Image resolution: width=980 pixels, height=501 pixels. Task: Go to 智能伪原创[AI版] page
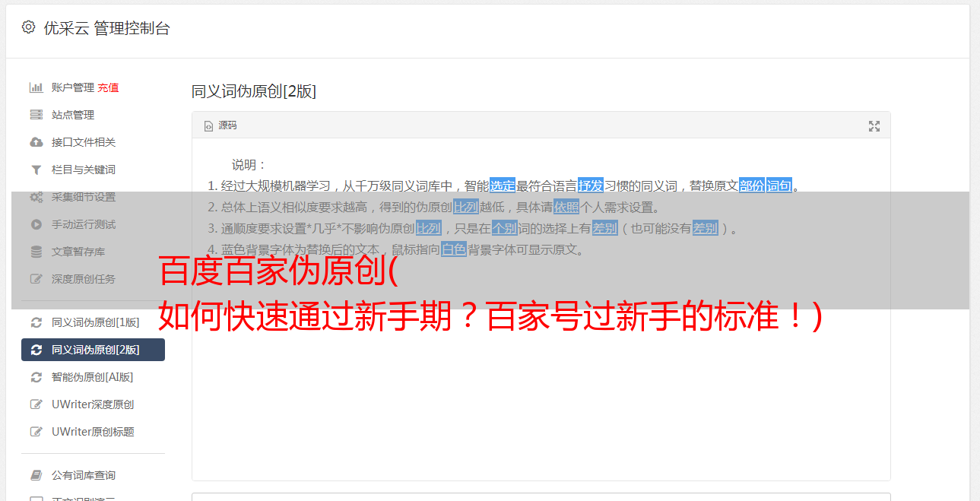tap(93, 377)
